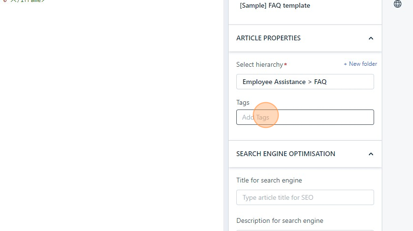Click FAQ in the hierarchy path
This screenshot has height=231, width=413.
[x=320, y=82]
